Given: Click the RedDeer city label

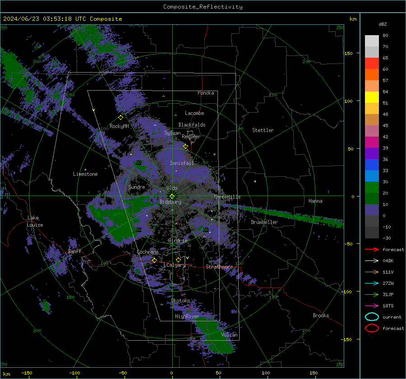Looking at the screenshot, I should click(191, 137).
